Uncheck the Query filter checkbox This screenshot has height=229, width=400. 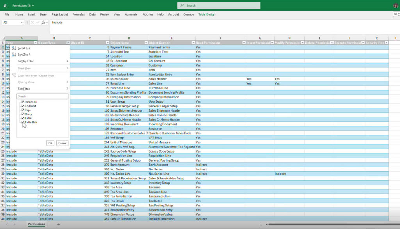point(23,114)
